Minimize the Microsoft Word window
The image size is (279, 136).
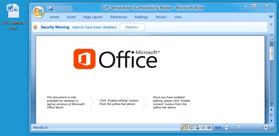point(246,6)
